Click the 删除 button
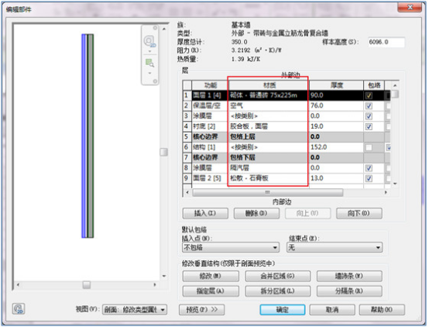The width and height of the screenshot is (429, 327). [256, 213]
